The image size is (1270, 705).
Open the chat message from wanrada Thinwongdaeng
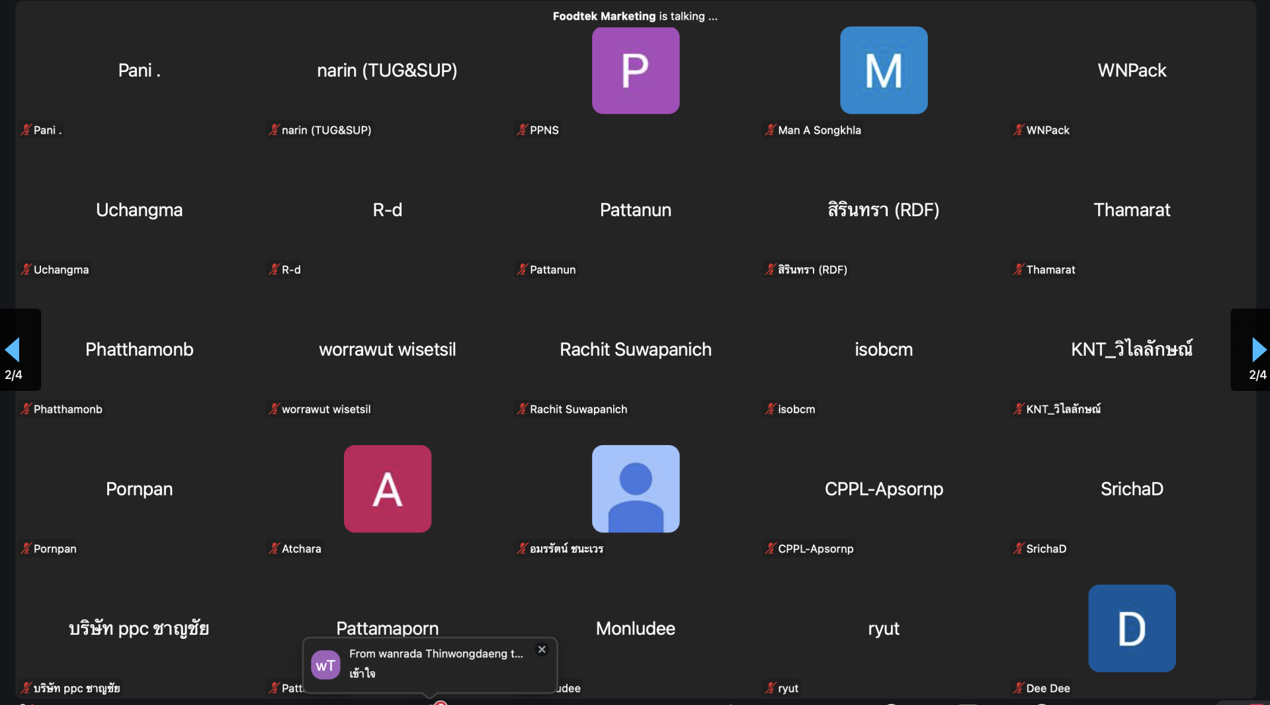pyautogui.click(x=435, y=663)
